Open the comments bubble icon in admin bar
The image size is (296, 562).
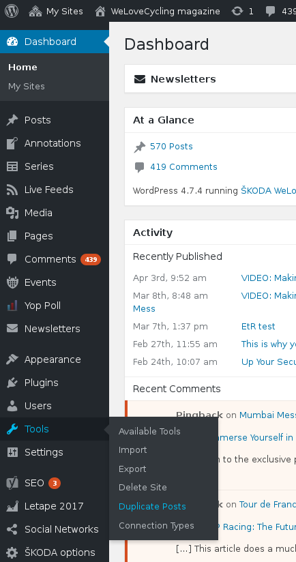(271, 12)
